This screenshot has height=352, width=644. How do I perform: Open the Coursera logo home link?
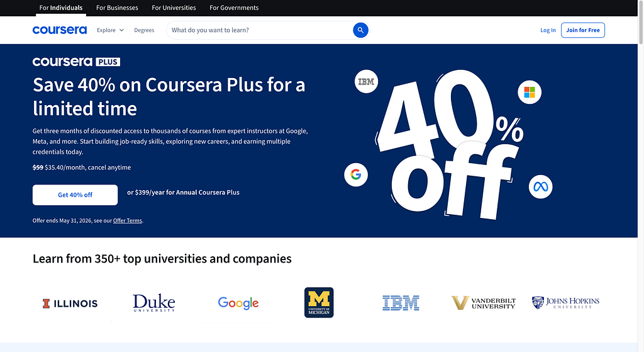click(x=60, y=30)
